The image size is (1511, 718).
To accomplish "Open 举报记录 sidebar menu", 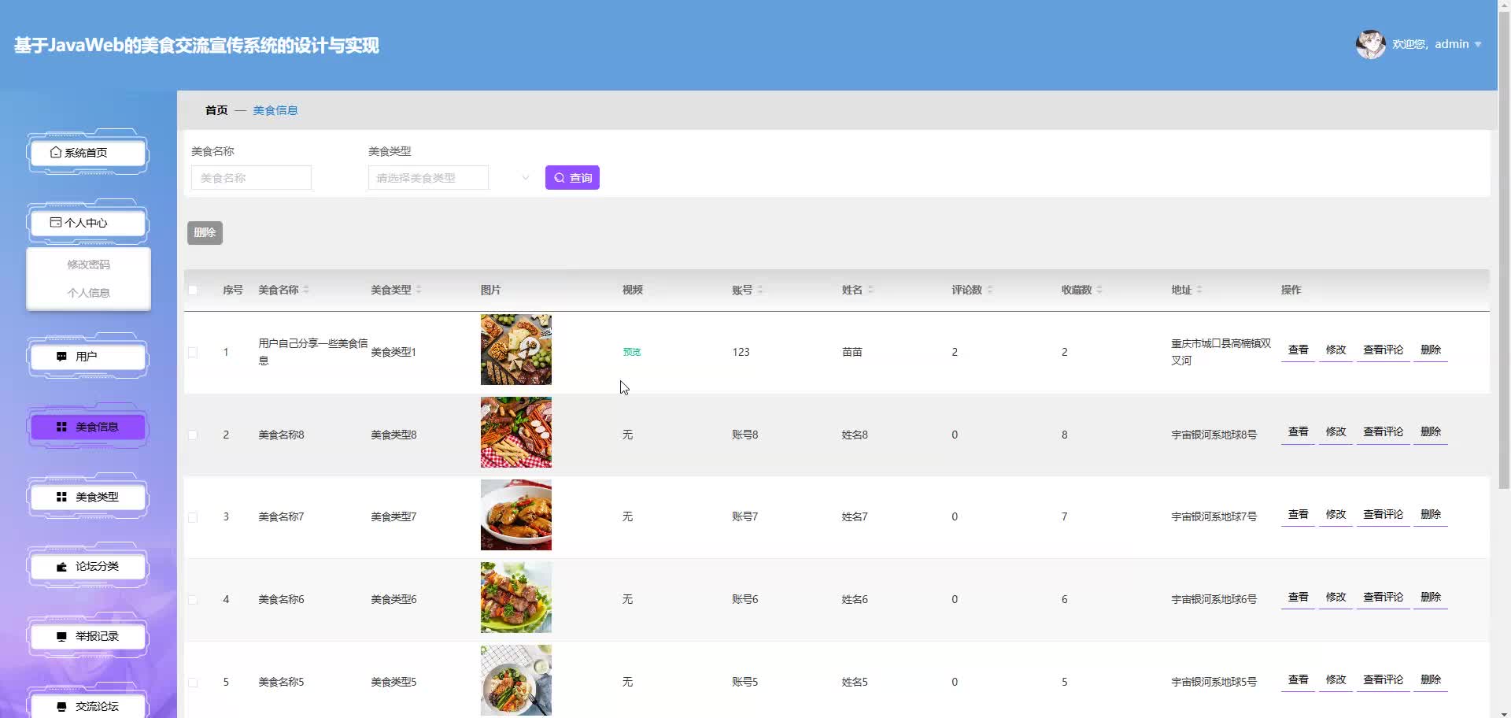I will tap(87, 636).
